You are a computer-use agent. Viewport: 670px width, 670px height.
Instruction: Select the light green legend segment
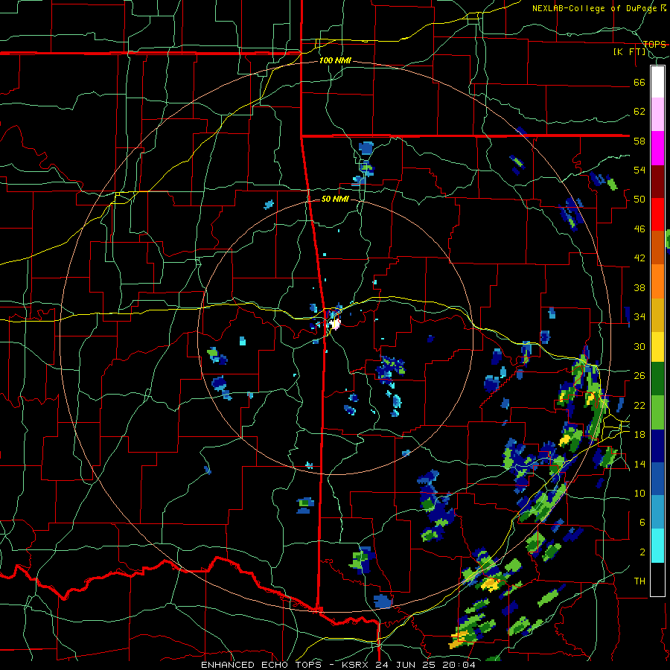pos(657,412)
